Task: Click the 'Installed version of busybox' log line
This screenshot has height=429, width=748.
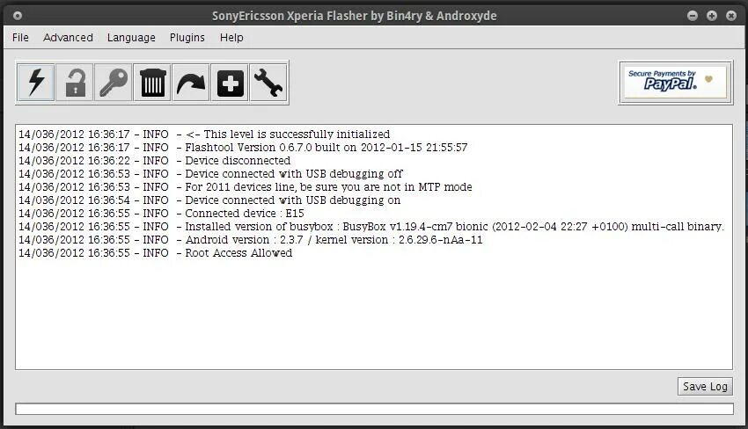Action: (371, 227)
